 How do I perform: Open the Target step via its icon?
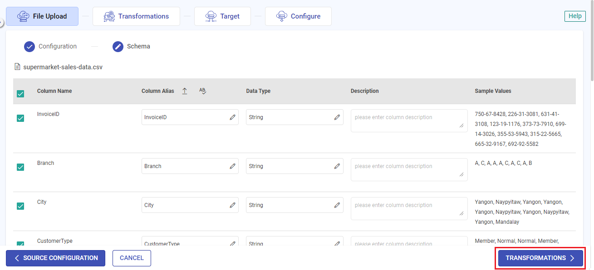click(x=211, y=16)
